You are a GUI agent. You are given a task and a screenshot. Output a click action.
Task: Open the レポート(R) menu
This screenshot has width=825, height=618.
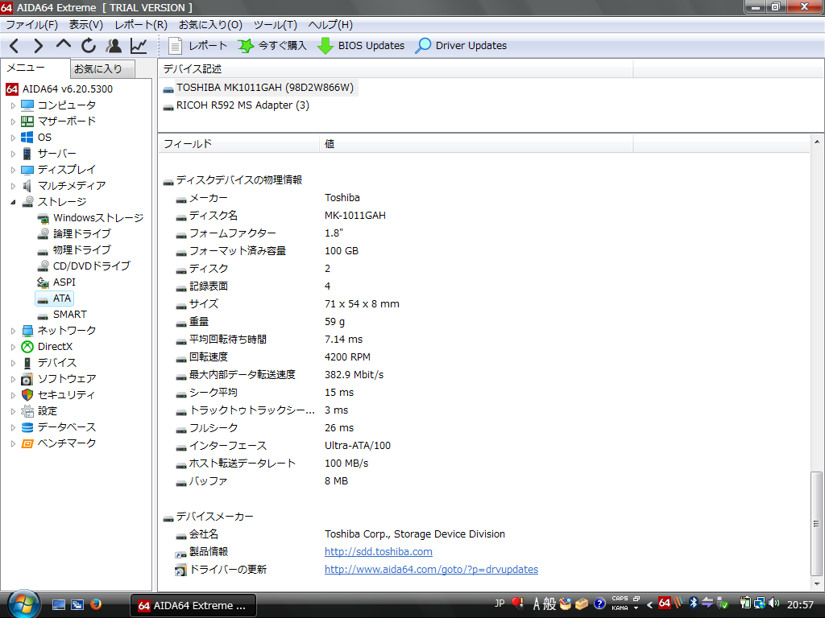pyautogui.click(x=141, y=25)
